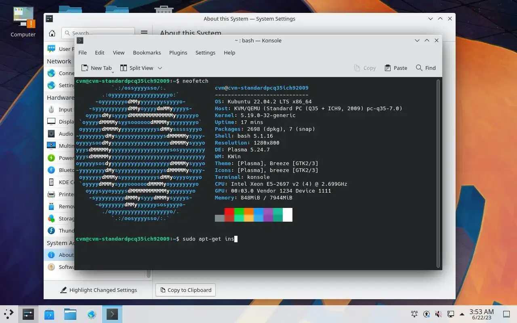Image resolution: width=517 pixels, height=323 pixels.
Task: Launch Discover from the taskbar
Action: click(49, 314)
